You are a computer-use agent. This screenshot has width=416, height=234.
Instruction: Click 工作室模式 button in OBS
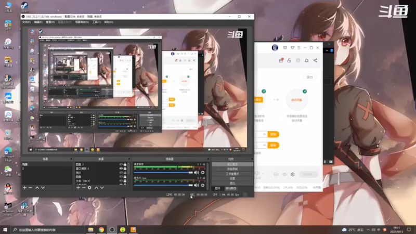tap(232, 174)
